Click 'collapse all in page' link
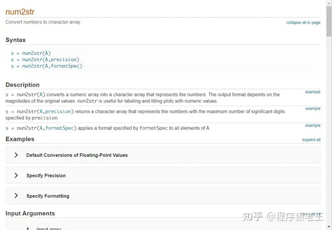The width and height of the screenshot is (332, 230). pos(303,23)
